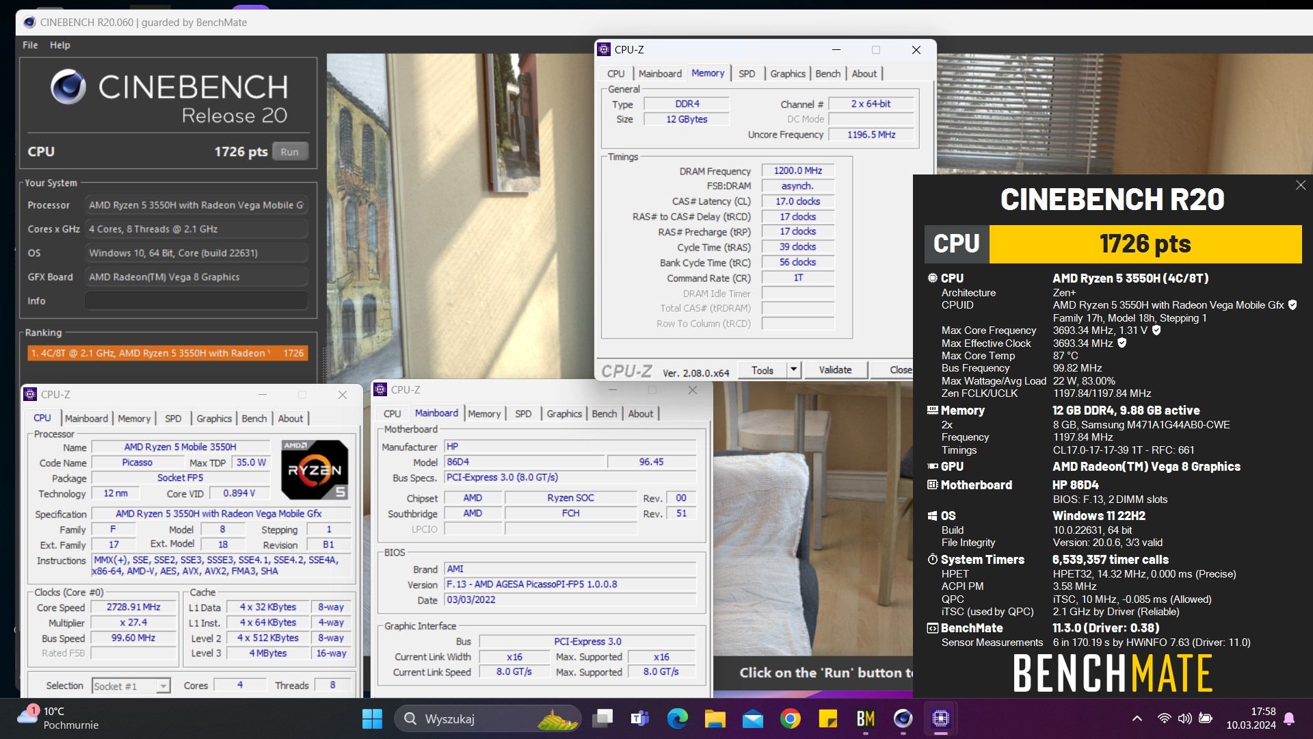Click Validate button in CPU-Z

click(x=836, y=370)
